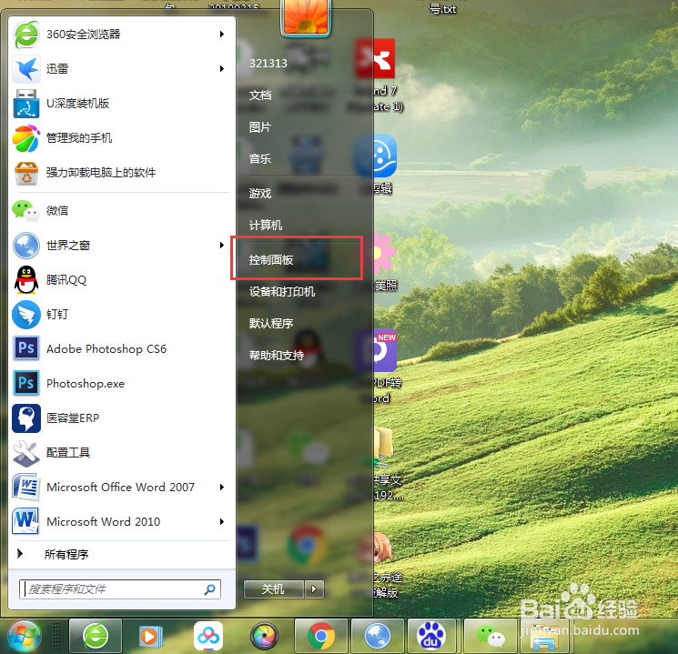The image size is (678, 654).
Task: Click the Baidu paw taskbar icon
Action: (431, 636)
